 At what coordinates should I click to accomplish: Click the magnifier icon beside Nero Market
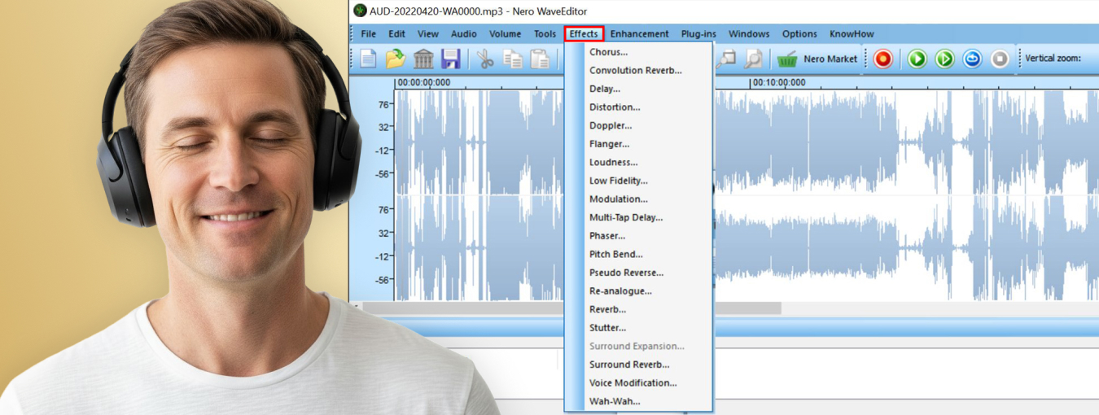point(753,59)
